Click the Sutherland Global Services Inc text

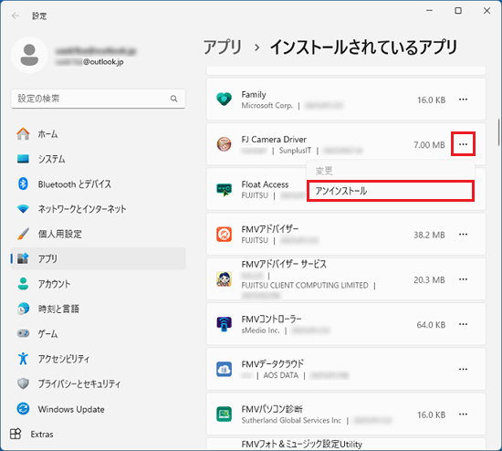point(291,420)
